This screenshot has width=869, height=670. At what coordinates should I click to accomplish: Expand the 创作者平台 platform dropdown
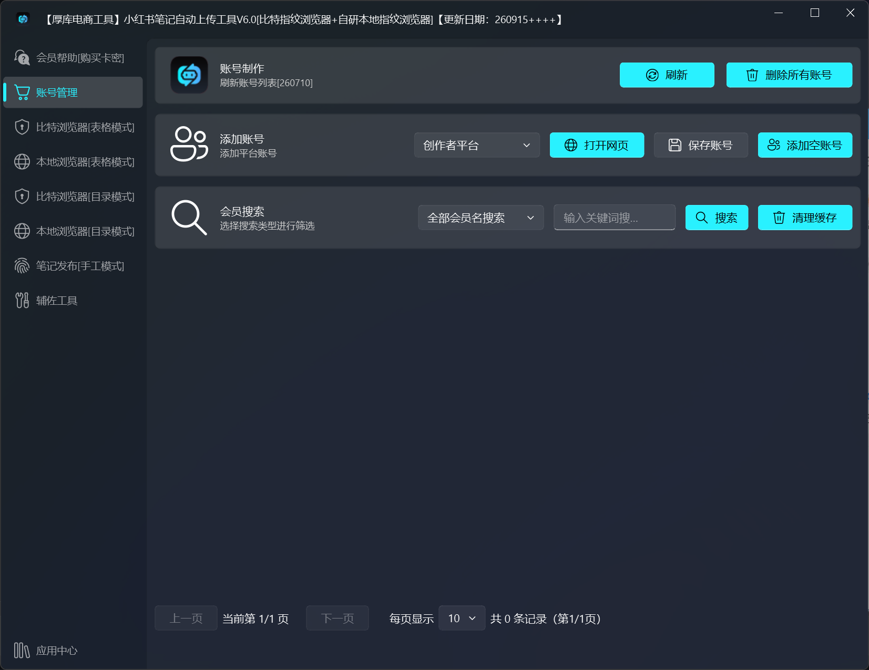pyautogui.click(x=477, y=145)
